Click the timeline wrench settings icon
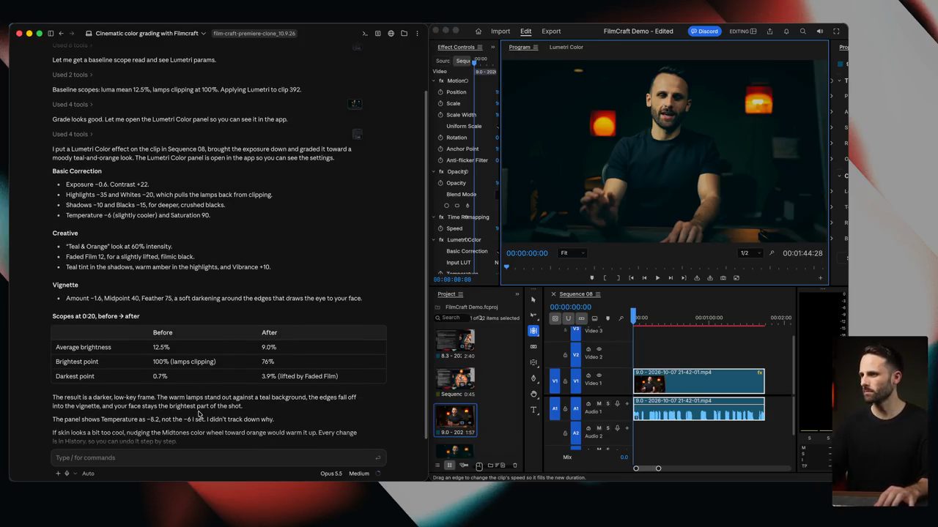 [x=621, y=318]
